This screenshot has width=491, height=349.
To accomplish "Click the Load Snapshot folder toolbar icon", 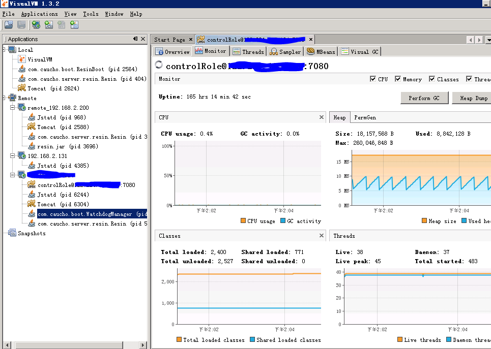I will (x=9, y=24).
